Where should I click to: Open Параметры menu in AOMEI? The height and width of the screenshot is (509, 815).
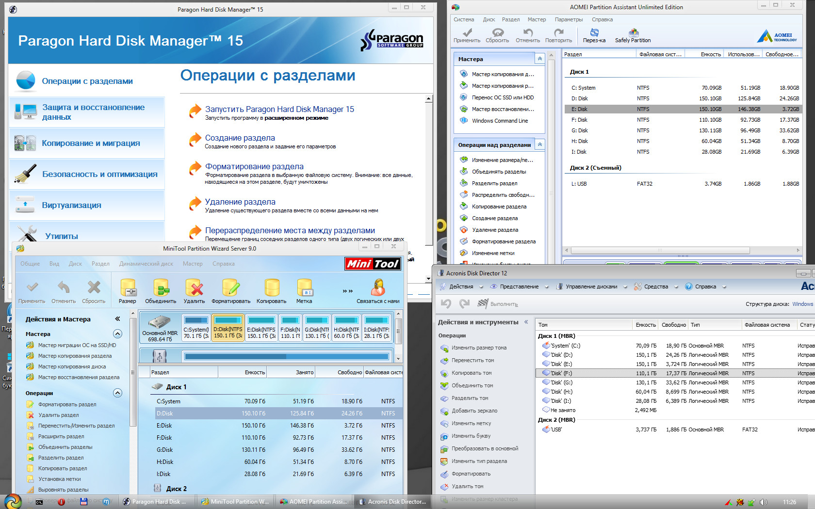[569, 19]
